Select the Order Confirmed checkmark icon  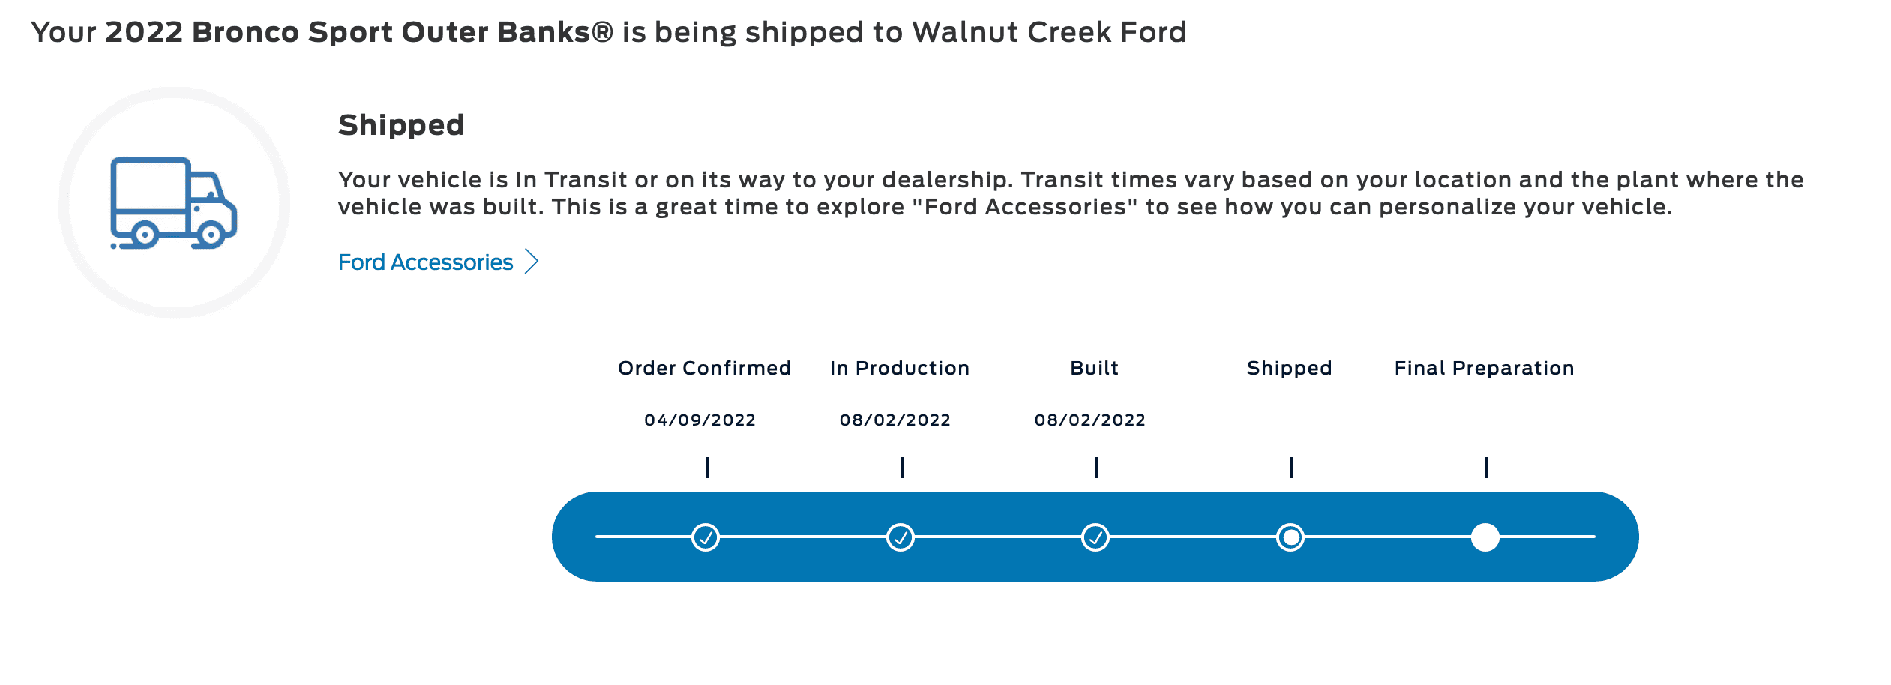tap(706, 537)
